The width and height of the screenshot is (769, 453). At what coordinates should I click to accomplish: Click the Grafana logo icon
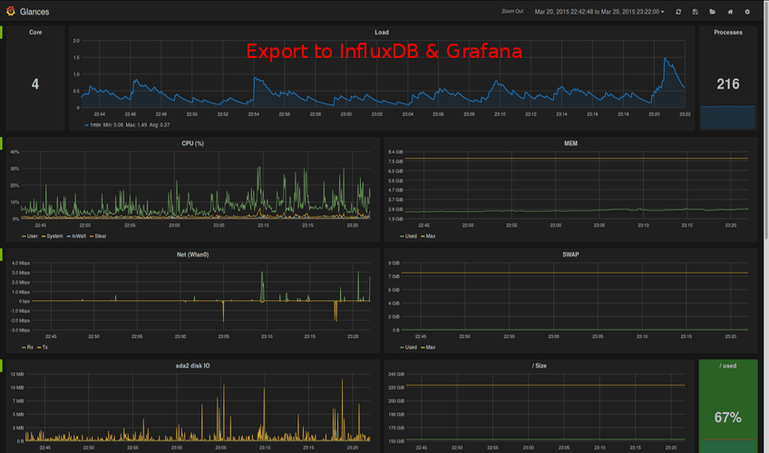[11, 11]
